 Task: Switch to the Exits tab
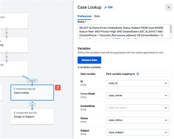tap(97, 16)
